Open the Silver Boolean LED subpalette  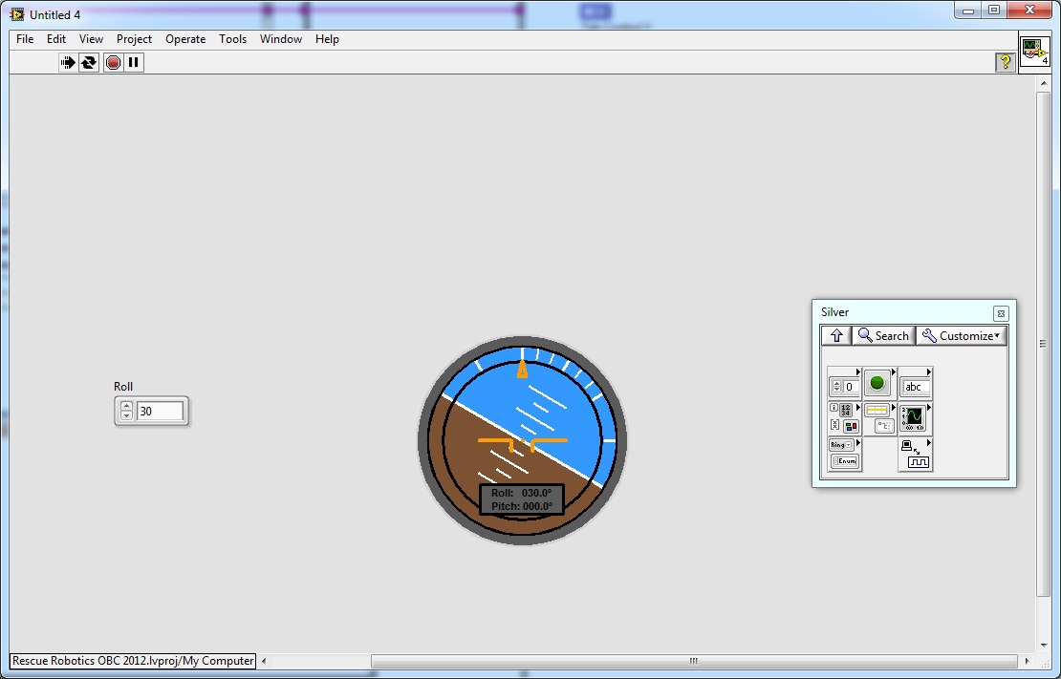(x=879, y=383)
